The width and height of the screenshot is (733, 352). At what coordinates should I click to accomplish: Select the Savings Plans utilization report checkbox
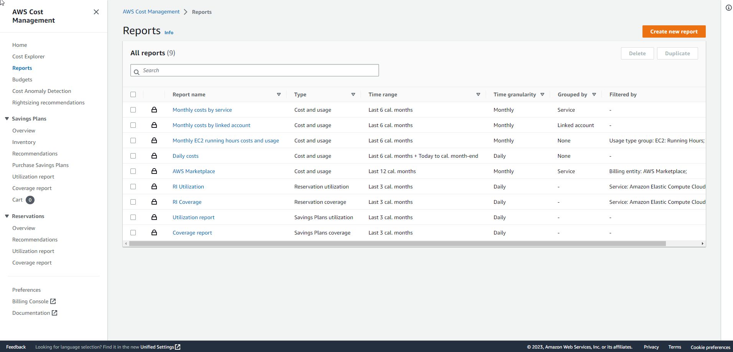[x=133, y=217]
